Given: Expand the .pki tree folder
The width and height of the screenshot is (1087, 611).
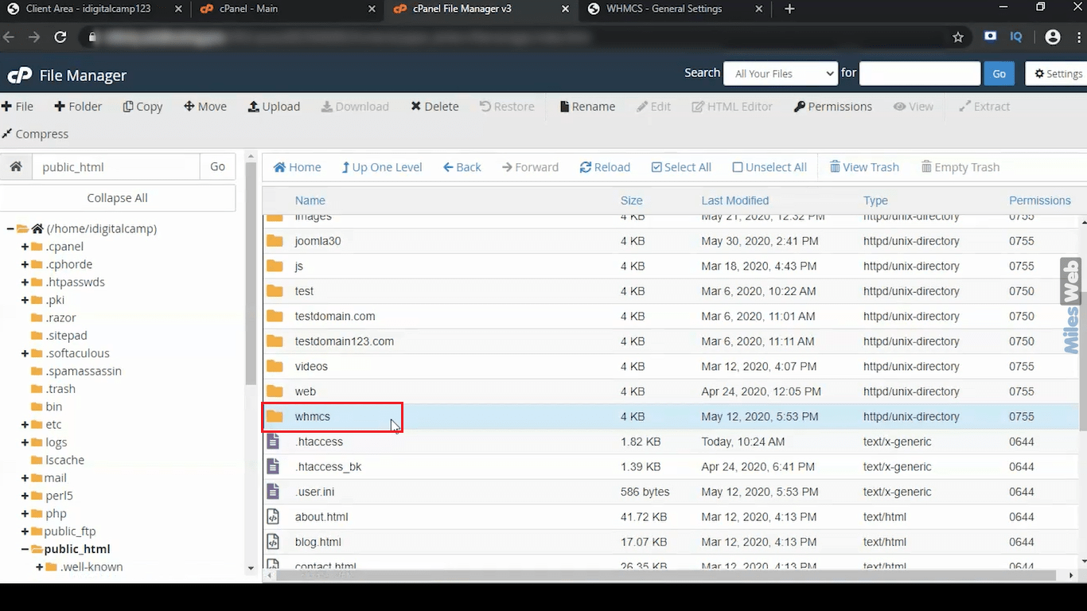Looking at the screenshot, I should (x=25, y=300).
